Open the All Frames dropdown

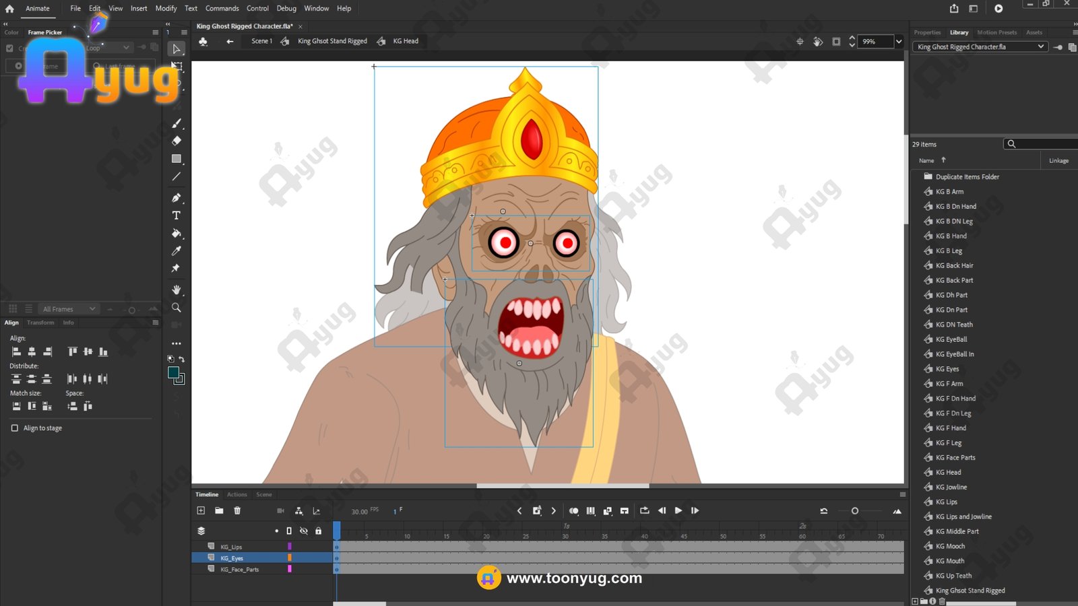[x=69, y=309]
